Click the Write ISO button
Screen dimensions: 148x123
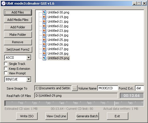(x=27, y=116)
